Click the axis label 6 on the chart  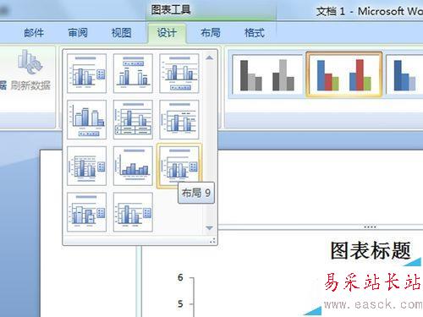click(x=180, y=277)
